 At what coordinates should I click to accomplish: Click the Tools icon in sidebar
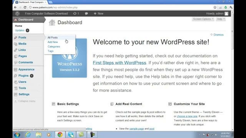click(x=15, y=88)
